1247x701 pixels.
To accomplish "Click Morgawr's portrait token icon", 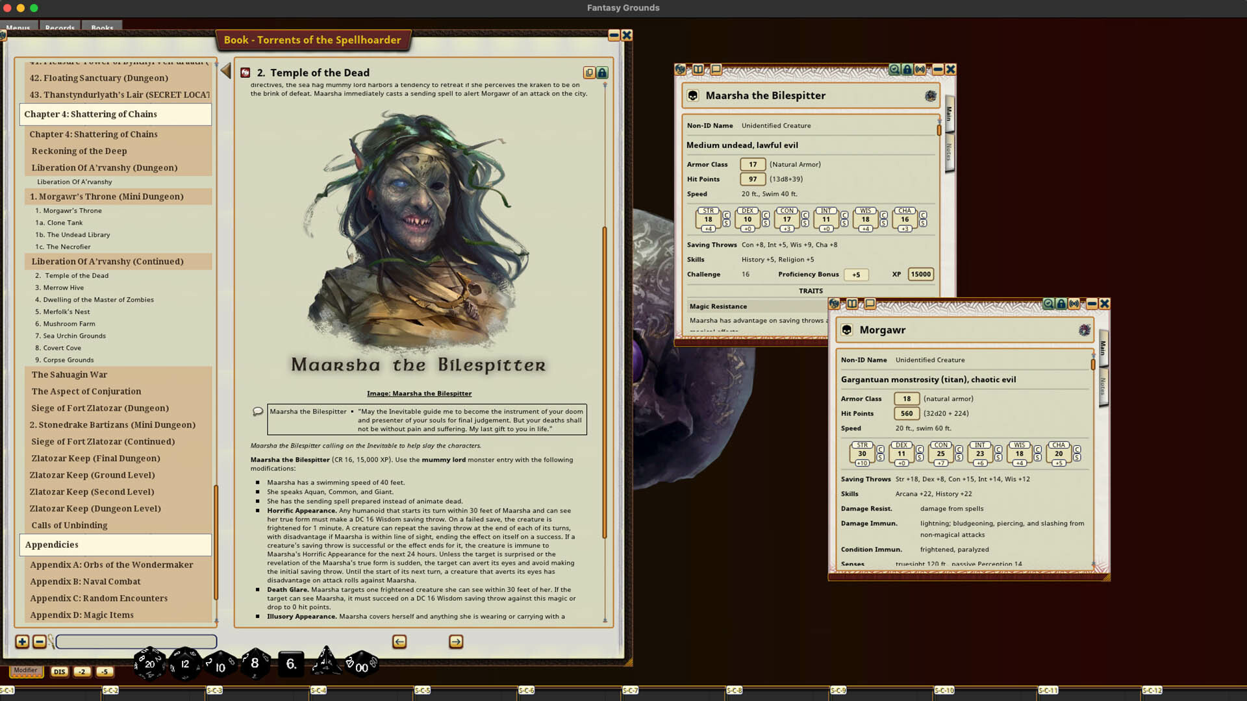I will (1086, 330).
